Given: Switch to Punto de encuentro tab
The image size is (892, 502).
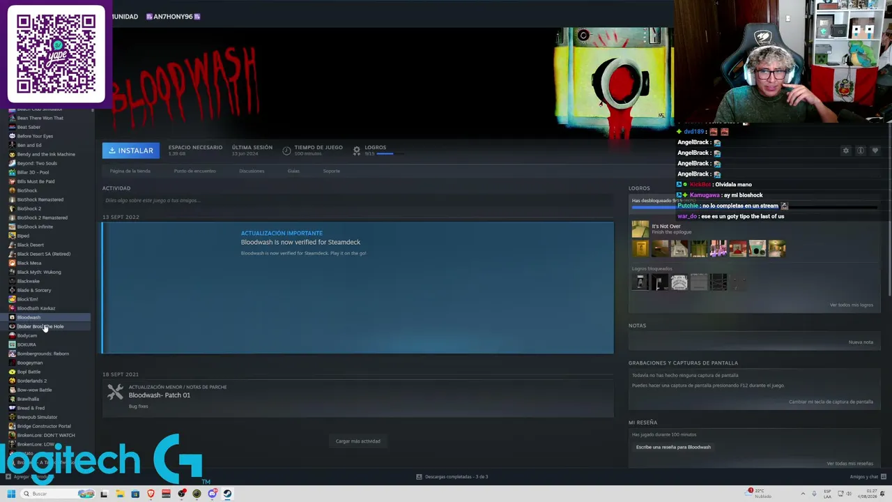Looking at the screenshot, I should pos(194,171).
